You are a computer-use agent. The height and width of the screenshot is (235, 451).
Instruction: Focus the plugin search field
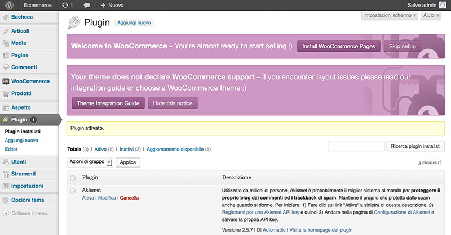click(x=356, y=146)
